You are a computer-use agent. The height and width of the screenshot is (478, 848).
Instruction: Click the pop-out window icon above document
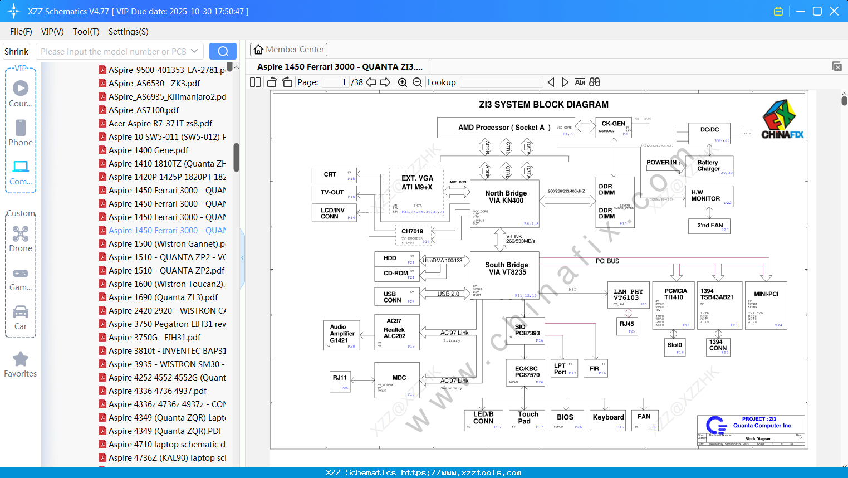click(837, 66)
